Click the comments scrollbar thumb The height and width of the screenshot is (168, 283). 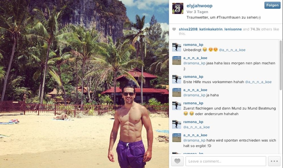click(x=281, y=65)
